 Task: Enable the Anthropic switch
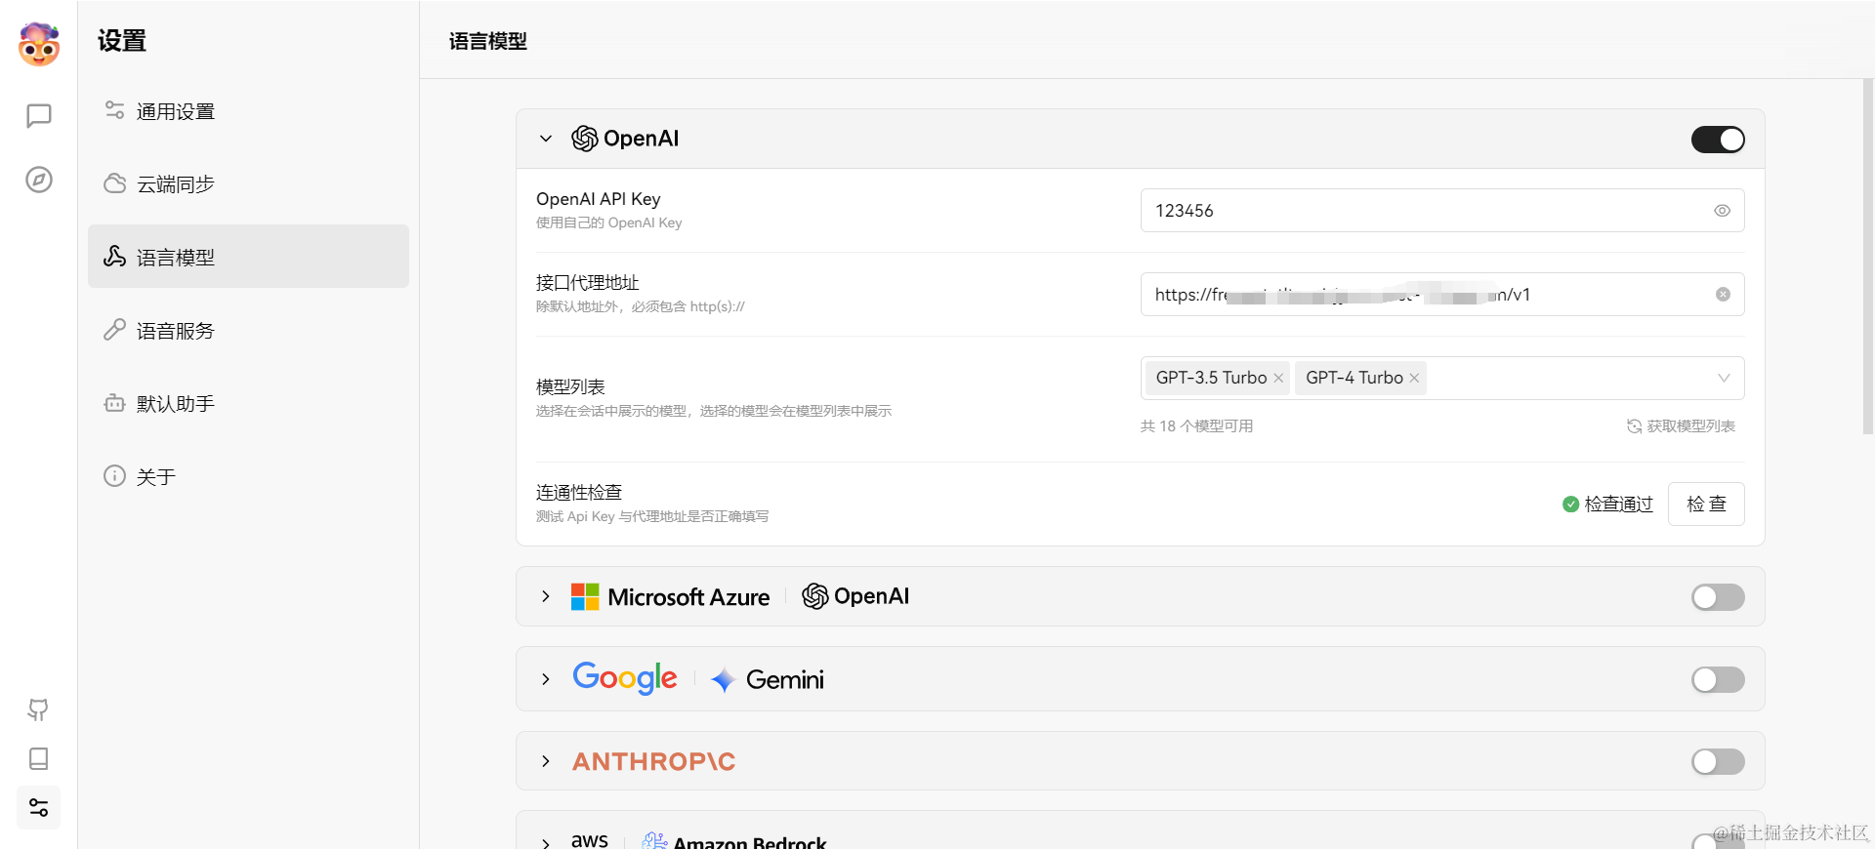click(x=1718, y=761)
